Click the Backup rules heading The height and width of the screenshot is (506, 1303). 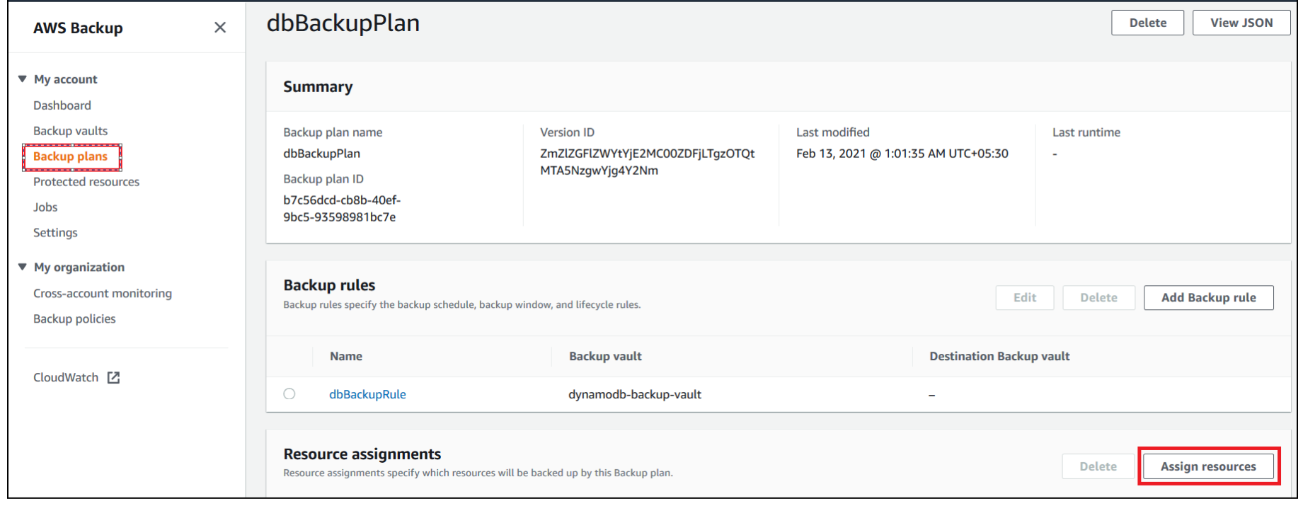click(x=329, y=285)
